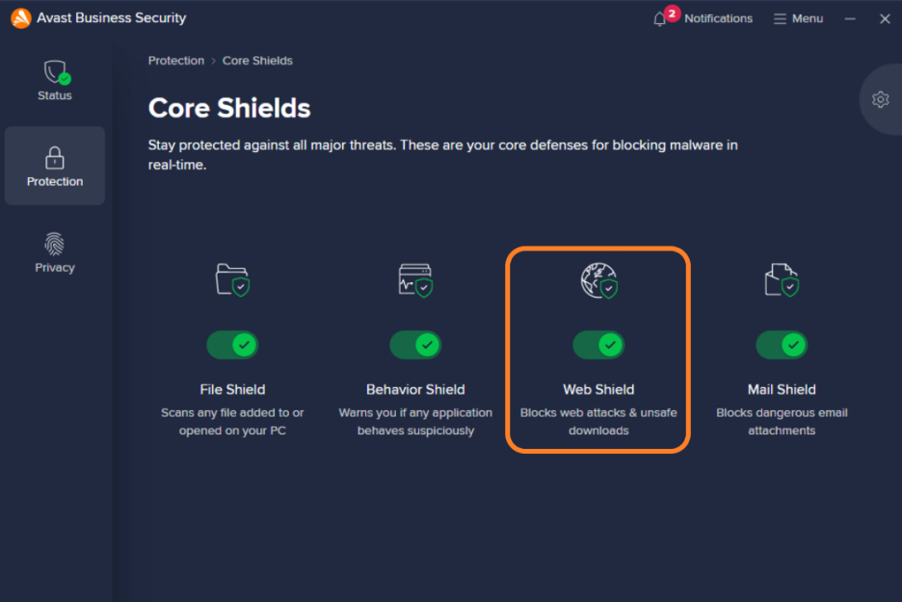The image size is (902, 602).
Task: Click the Web Shield title label
Action: point(598,389)
